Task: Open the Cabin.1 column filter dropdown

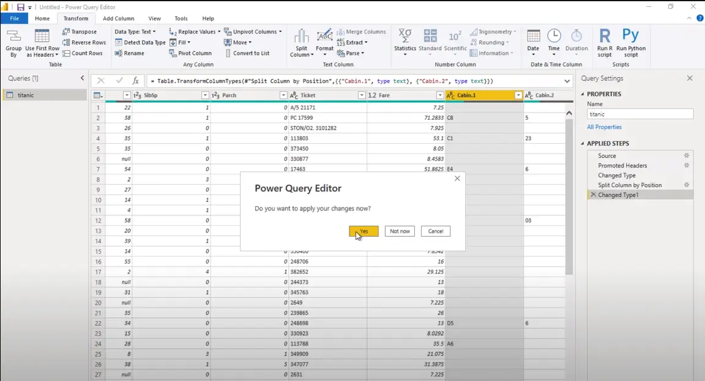Action: click(518, 95)
